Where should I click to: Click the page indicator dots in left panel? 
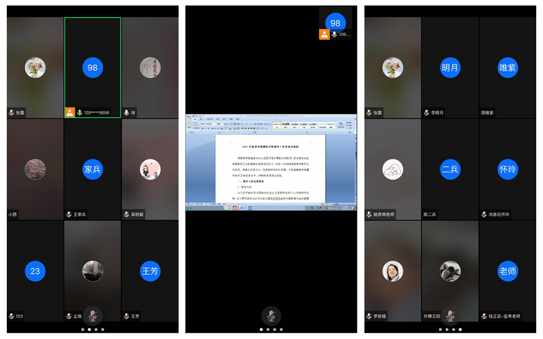[x=92, y=330]
